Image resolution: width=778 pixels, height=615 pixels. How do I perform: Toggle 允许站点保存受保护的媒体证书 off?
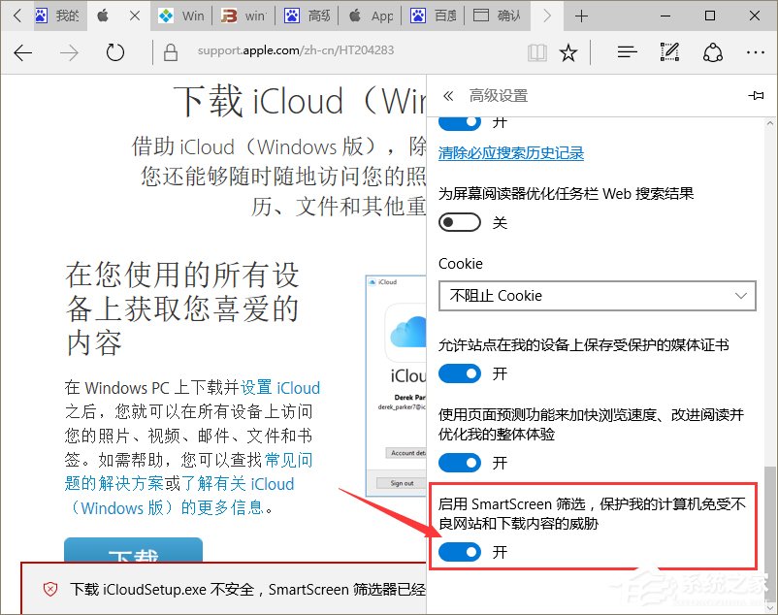[x=459, y=373]
